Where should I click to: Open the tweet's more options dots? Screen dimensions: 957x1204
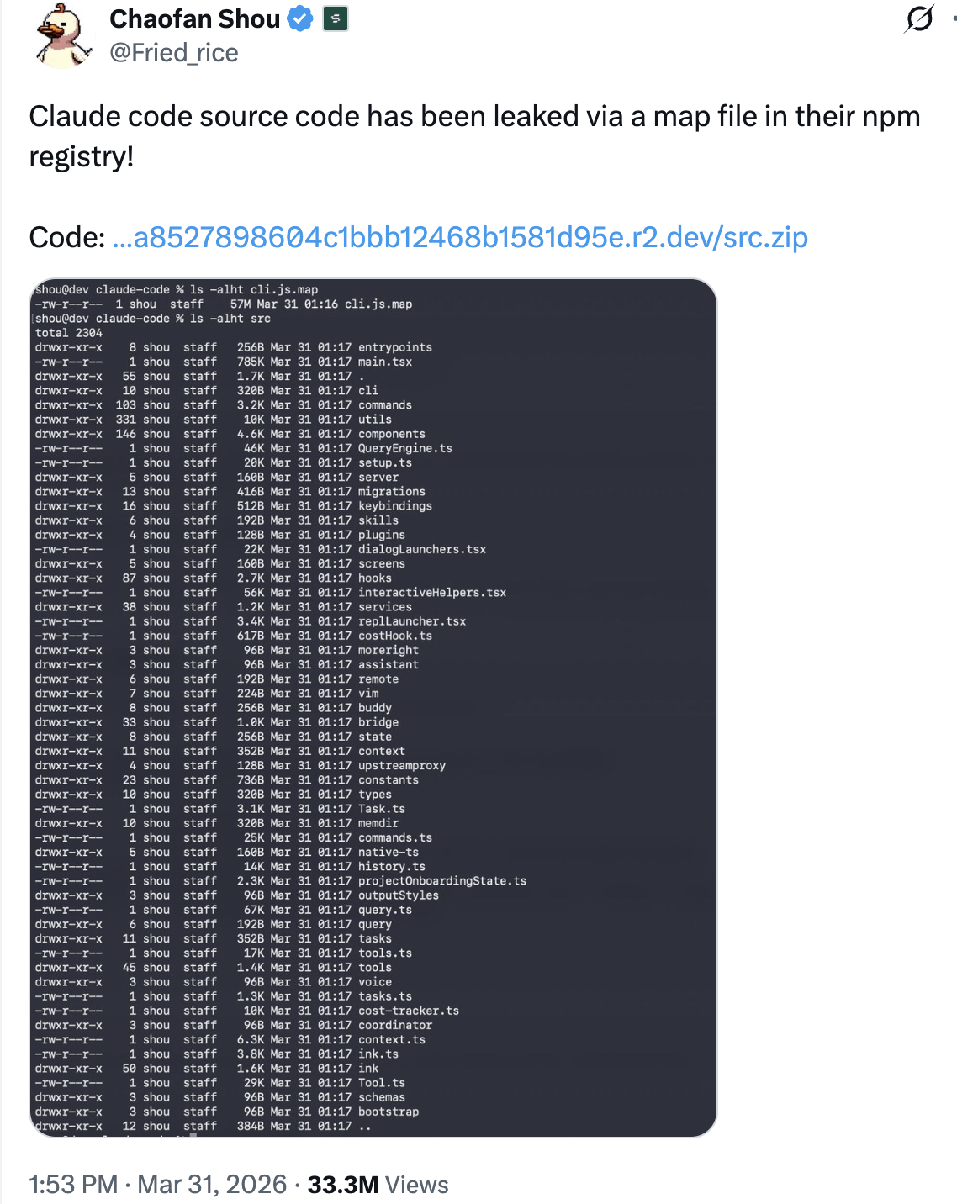(953, 18)
